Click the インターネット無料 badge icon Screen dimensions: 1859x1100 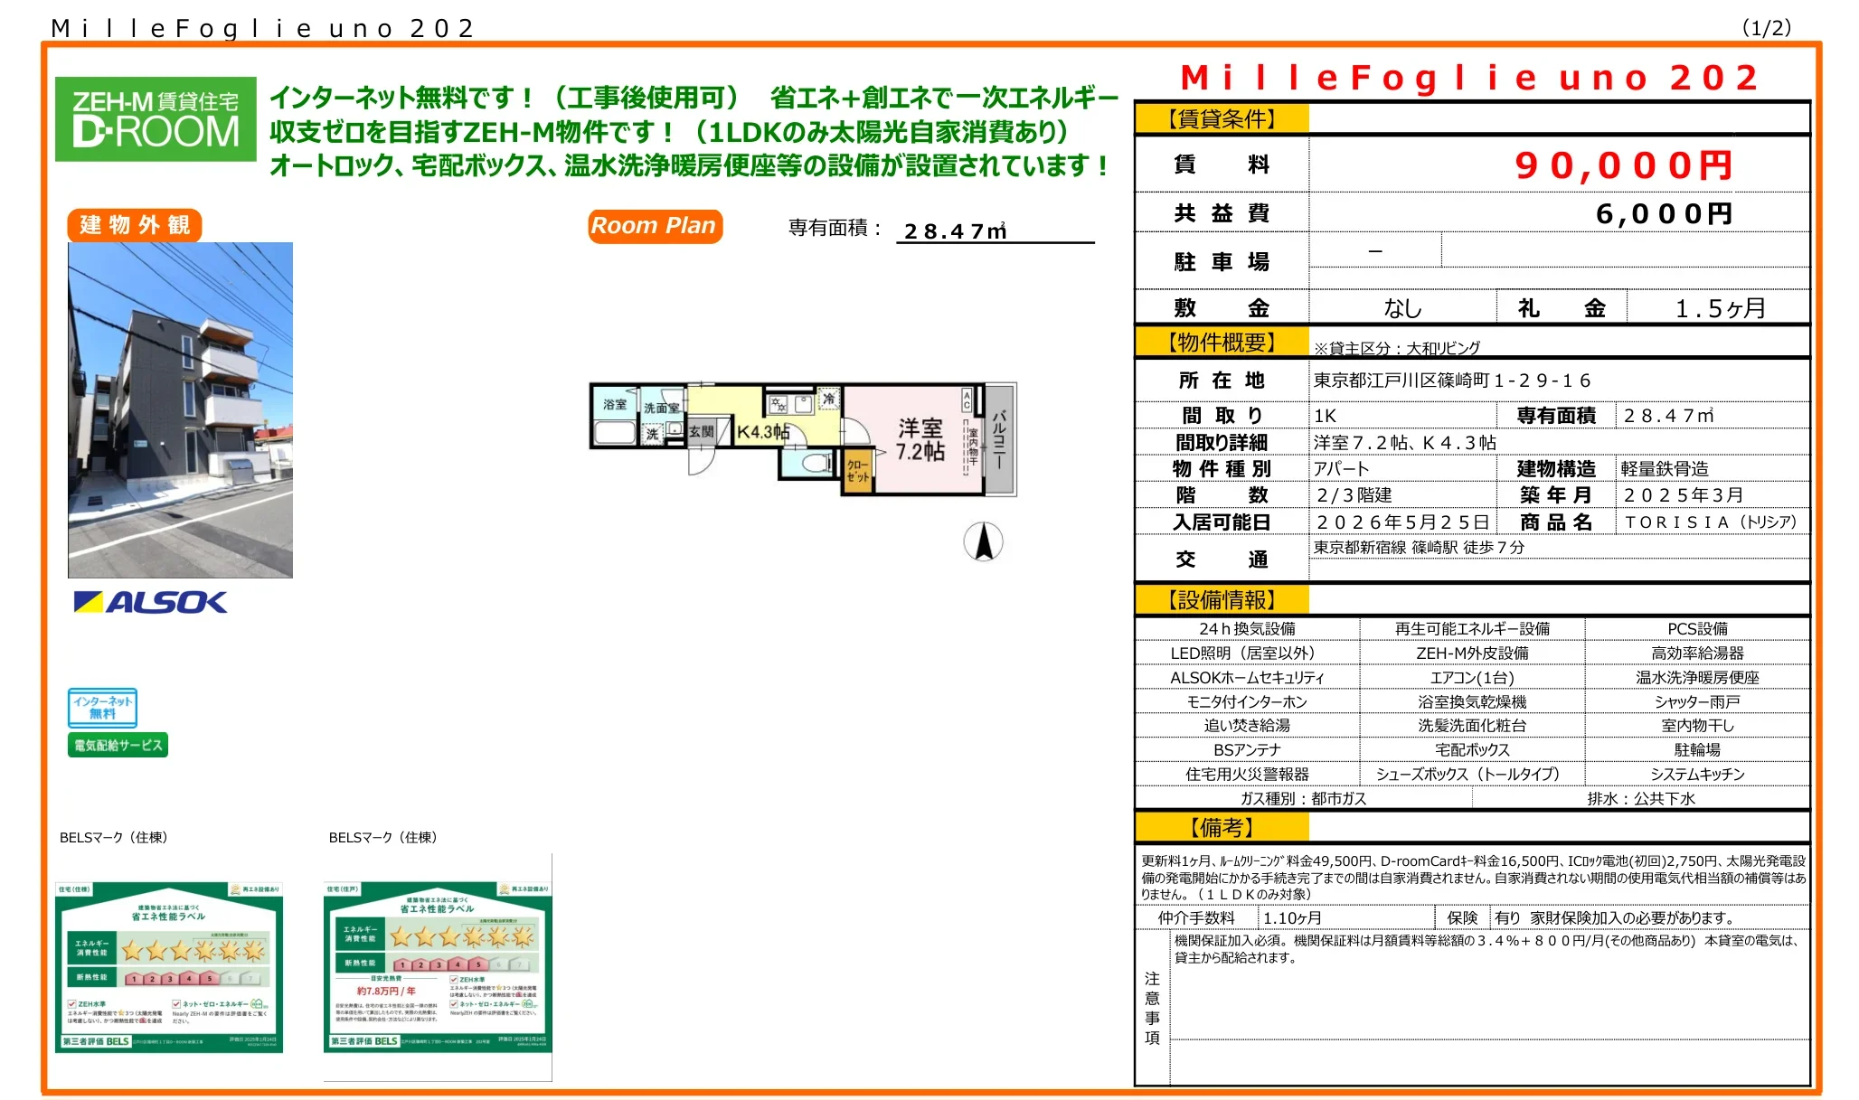(102, 707)
